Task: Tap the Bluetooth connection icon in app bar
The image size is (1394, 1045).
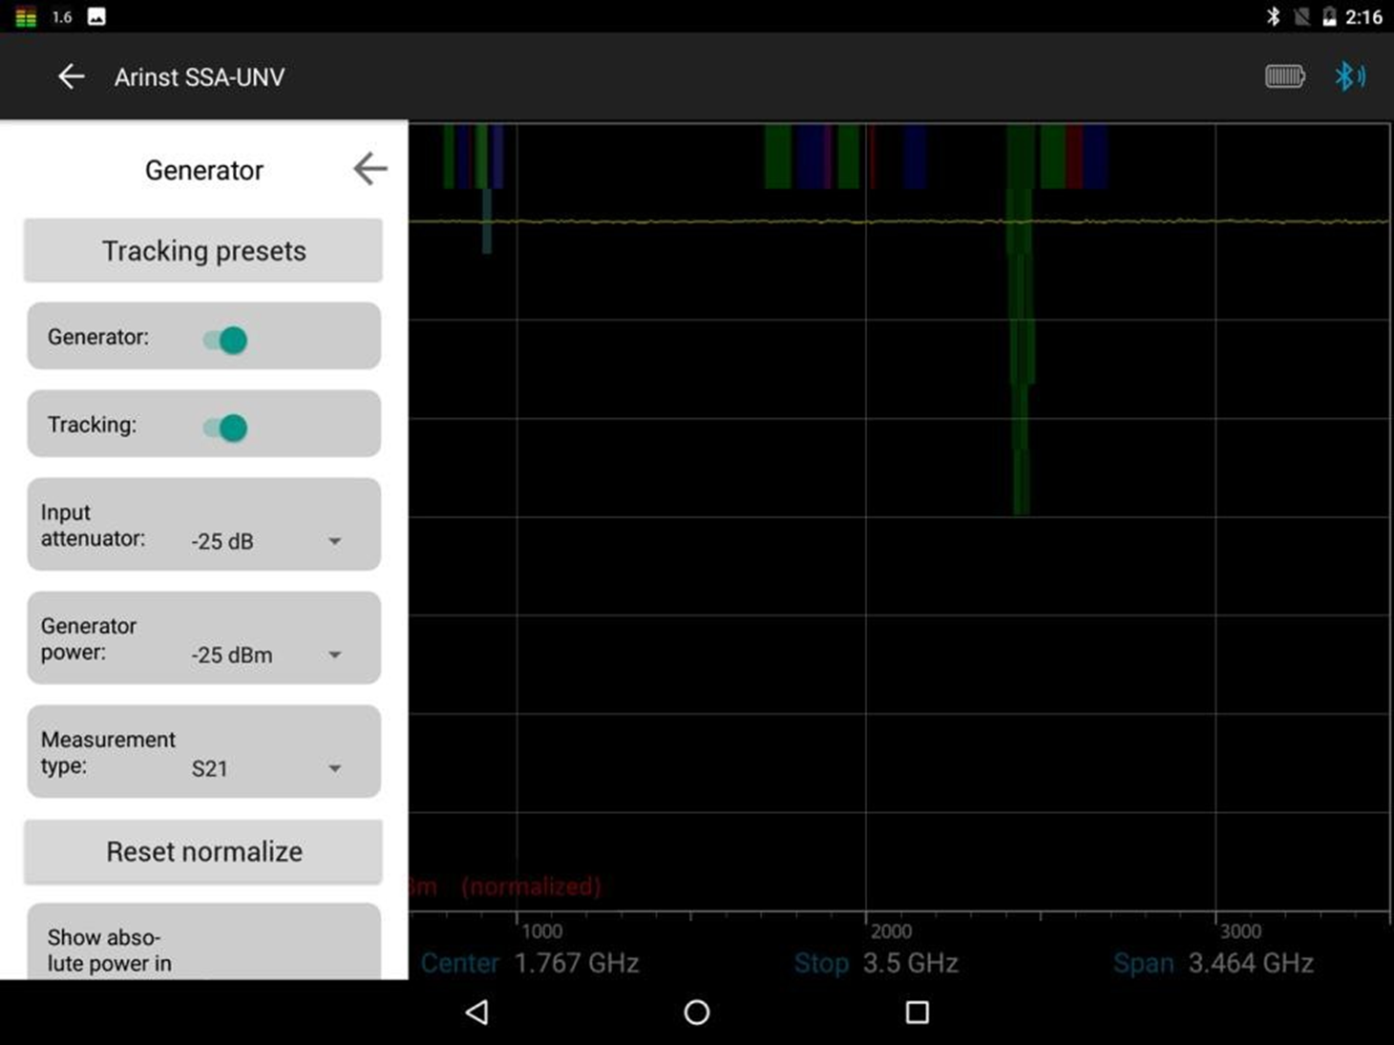Action: coord(1349,76)
